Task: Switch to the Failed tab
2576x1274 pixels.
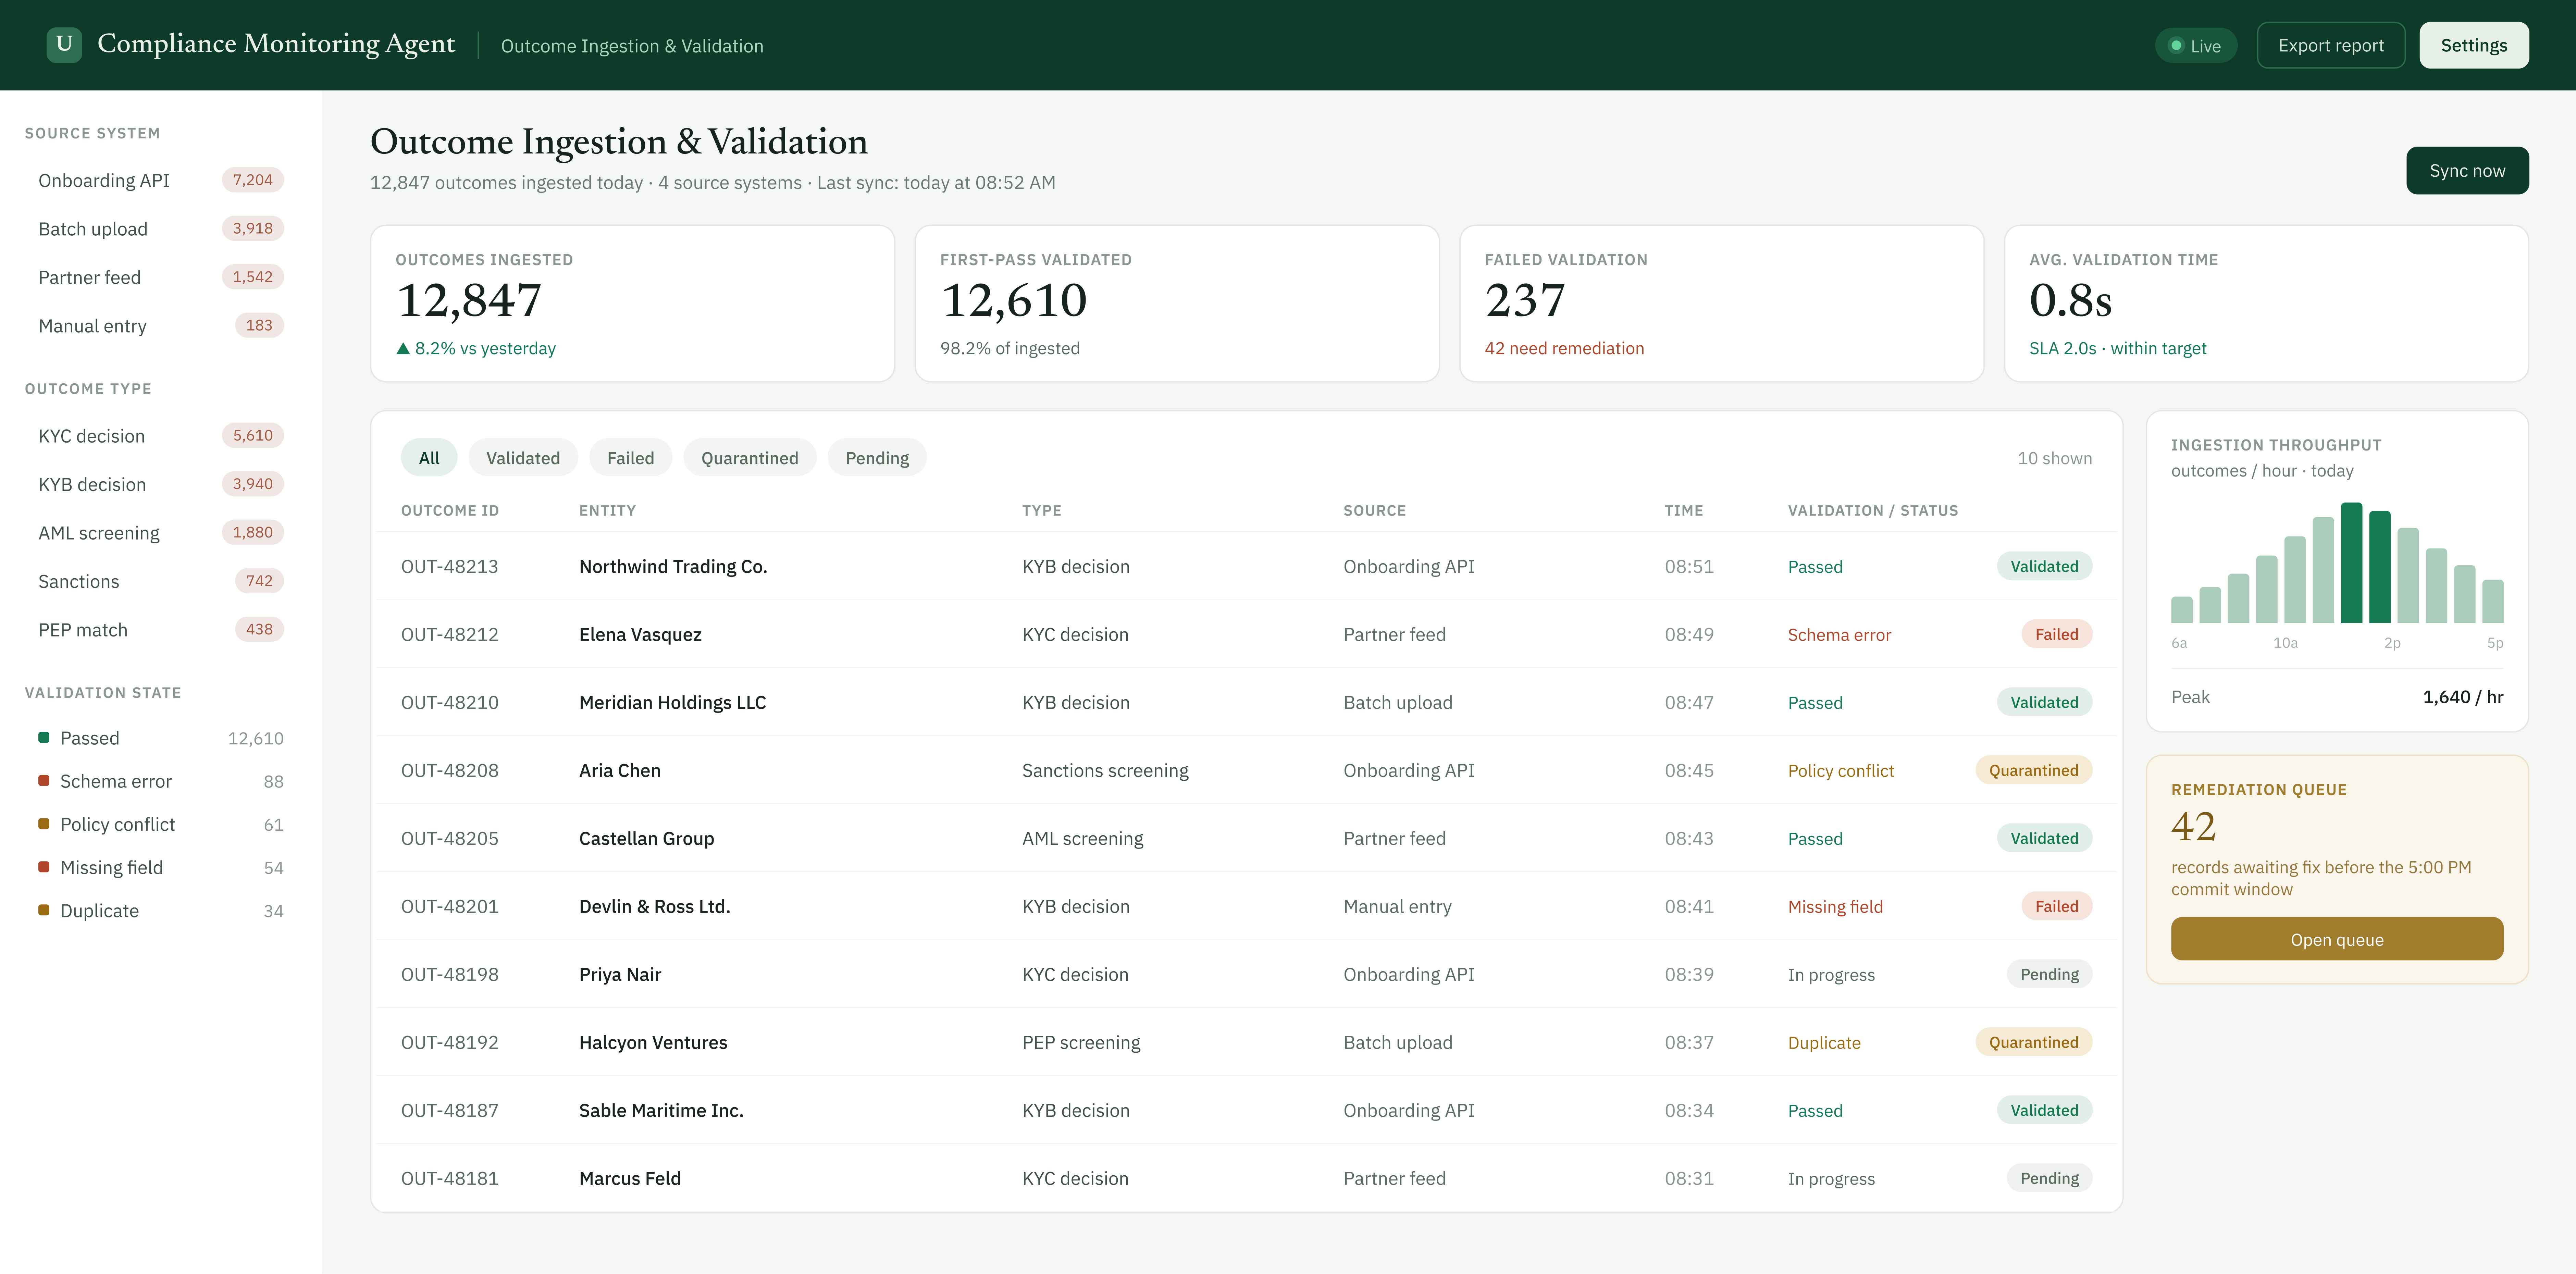Action: [630, 458]
